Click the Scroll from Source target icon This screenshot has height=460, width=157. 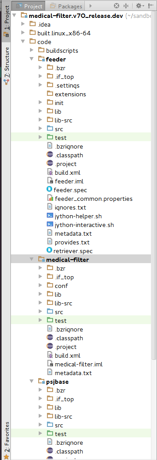[x=117, y=6]
